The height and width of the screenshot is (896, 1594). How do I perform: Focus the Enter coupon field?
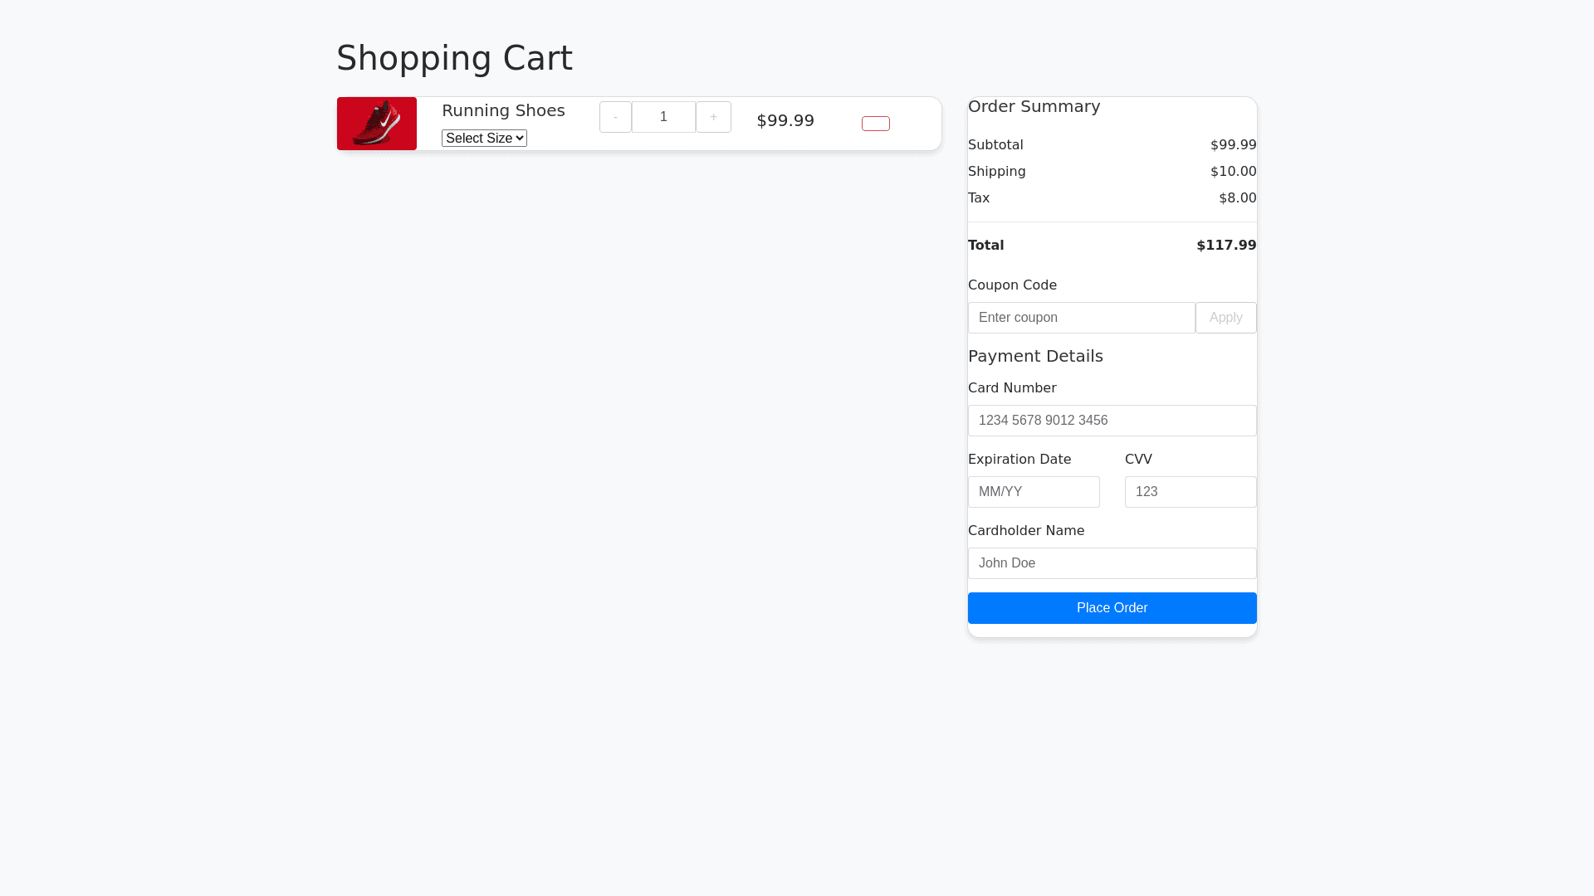1081,318
